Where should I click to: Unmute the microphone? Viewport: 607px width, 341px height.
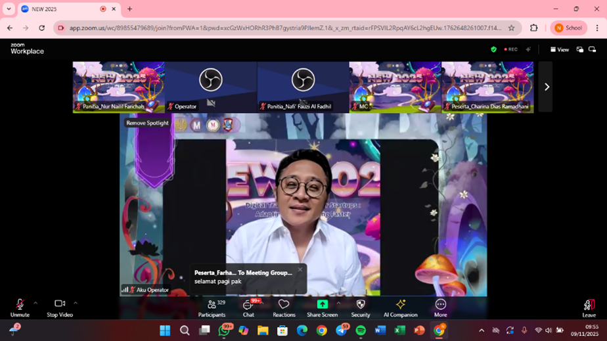point(20,307)
